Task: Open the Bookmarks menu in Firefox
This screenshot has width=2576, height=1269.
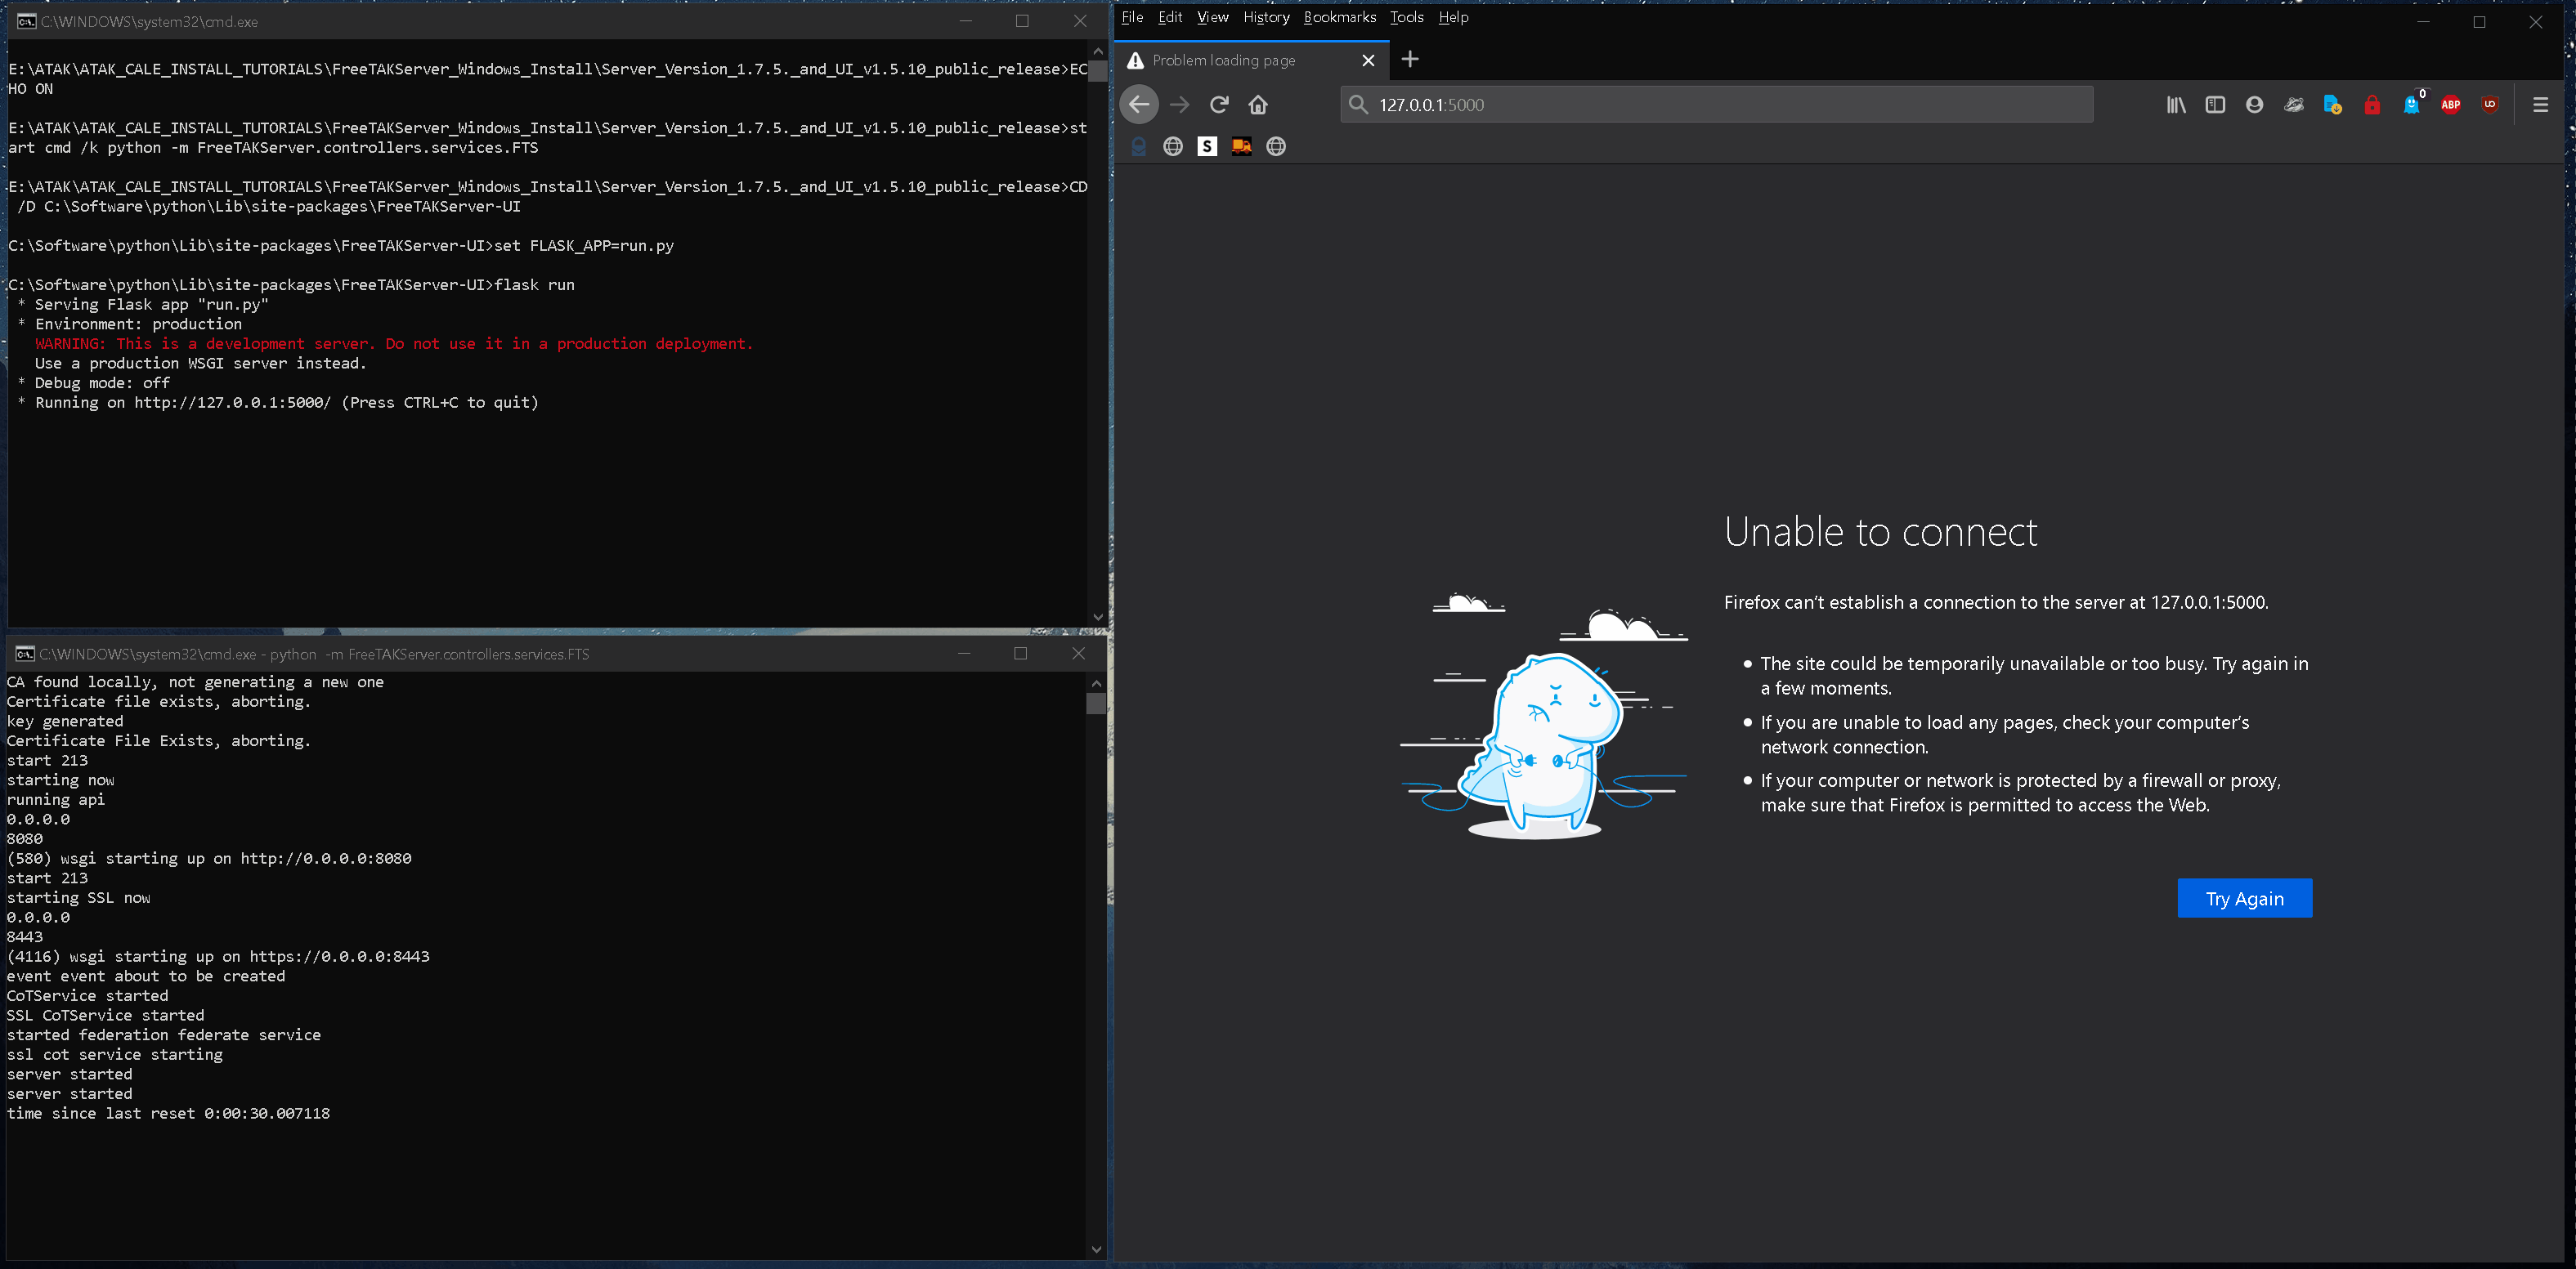Action: coord(1339,17)
